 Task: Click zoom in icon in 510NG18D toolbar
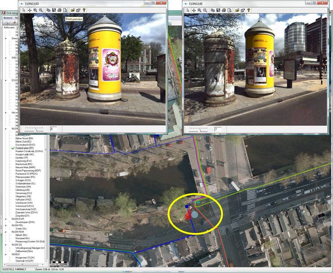(x=35, y=10)
